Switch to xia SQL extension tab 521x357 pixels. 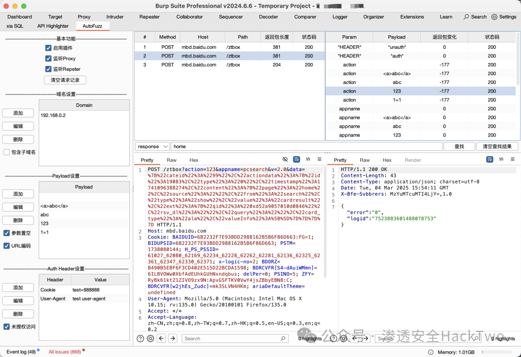click(15, 26)
